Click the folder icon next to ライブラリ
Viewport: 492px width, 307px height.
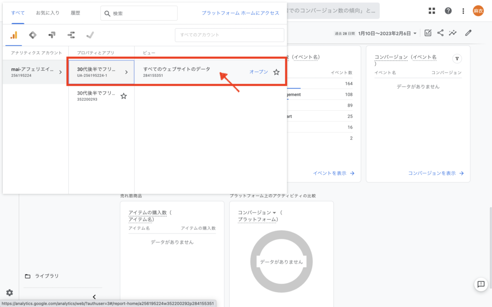point(27,276)
